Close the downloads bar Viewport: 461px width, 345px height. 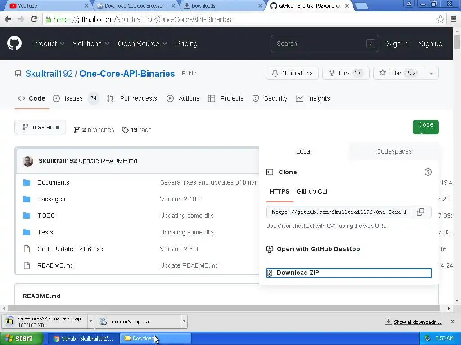(x=452, y=322)
